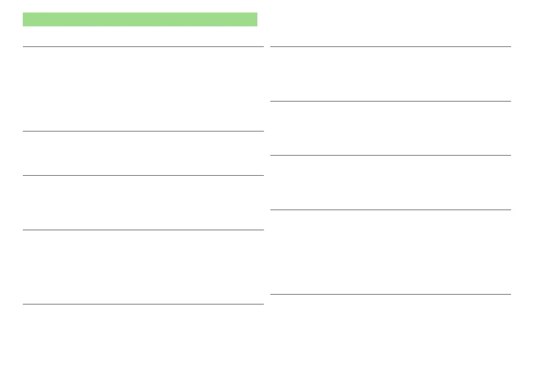533x375 pixels.
Task: Click the tall fourth blank section, right column
Action: pyautogui.click(x=391, y=252)
